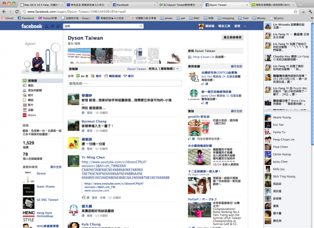Screen dimensions: 314x228
Task: Click the facebook logo
Action: (x=31, y=26)
